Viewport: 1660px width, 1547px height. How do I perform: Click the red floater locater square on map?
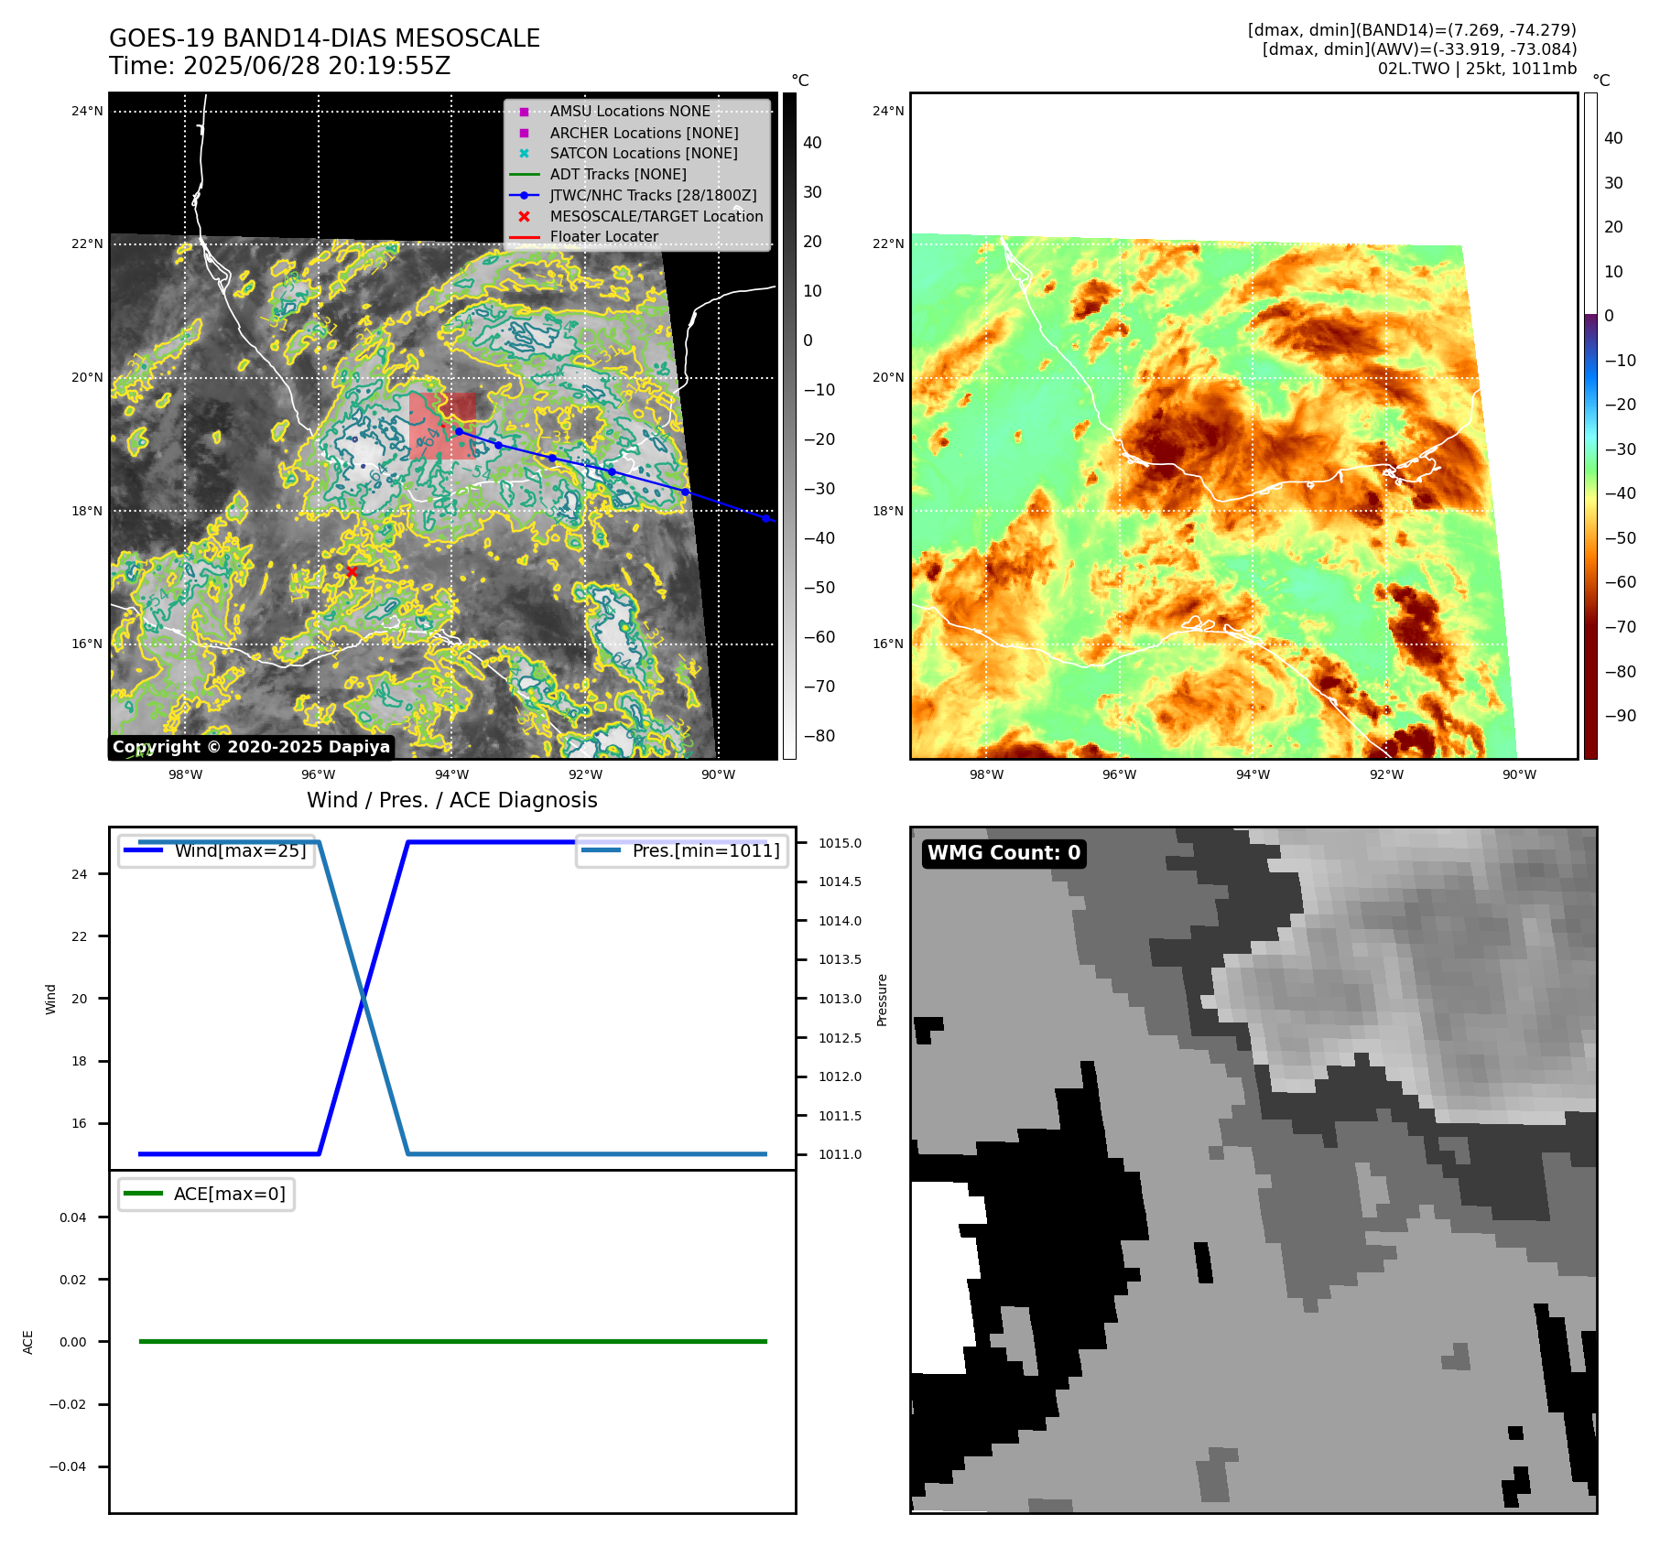(442, 426)
